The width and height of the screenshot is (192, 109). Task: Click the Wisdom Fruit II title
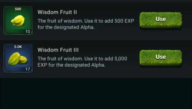pos(57,12)
